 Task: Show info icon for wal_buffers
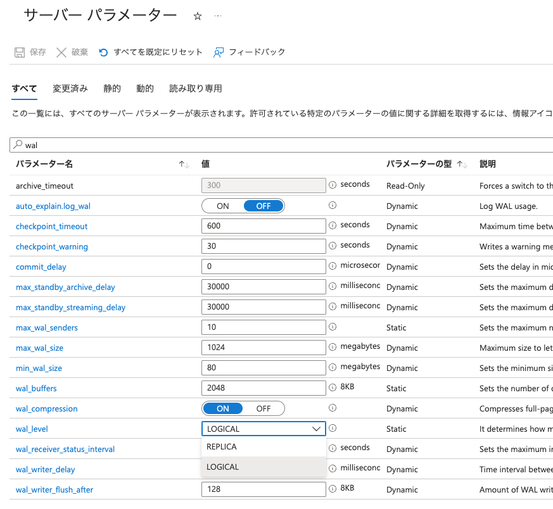[x=333, y=387]
